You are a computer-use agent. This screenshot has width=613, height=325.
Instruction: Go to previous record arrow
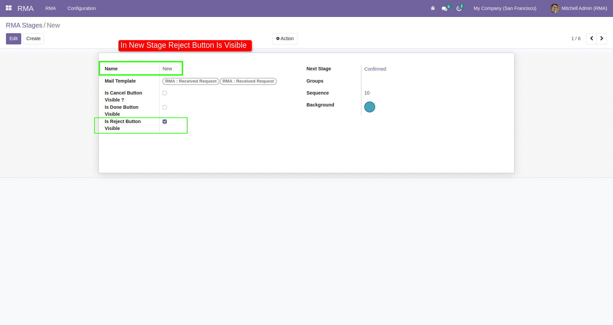coord(591,38)
